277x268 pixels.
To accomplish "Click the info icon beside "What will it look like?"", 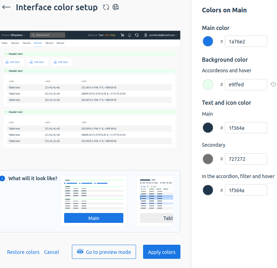I will pos(2,178).
